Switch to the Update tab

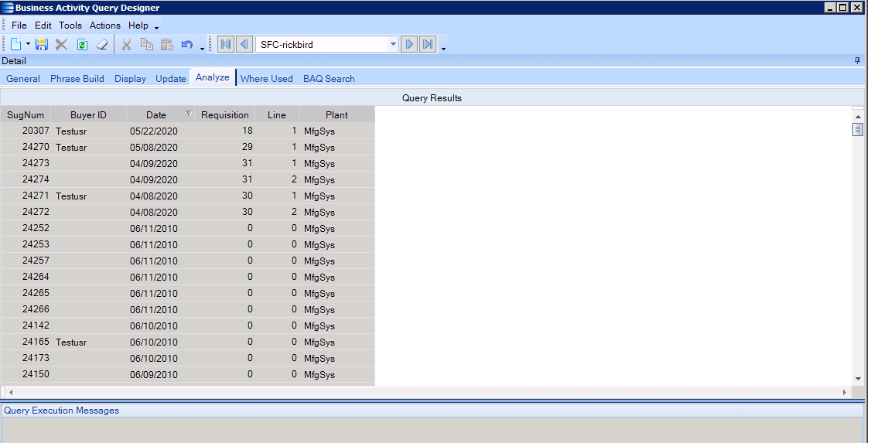[x=171, y=79]
